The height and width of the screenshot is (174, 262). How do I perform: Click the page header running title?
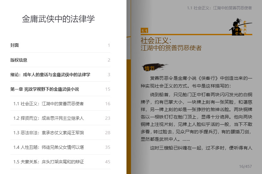coord(219,8)
